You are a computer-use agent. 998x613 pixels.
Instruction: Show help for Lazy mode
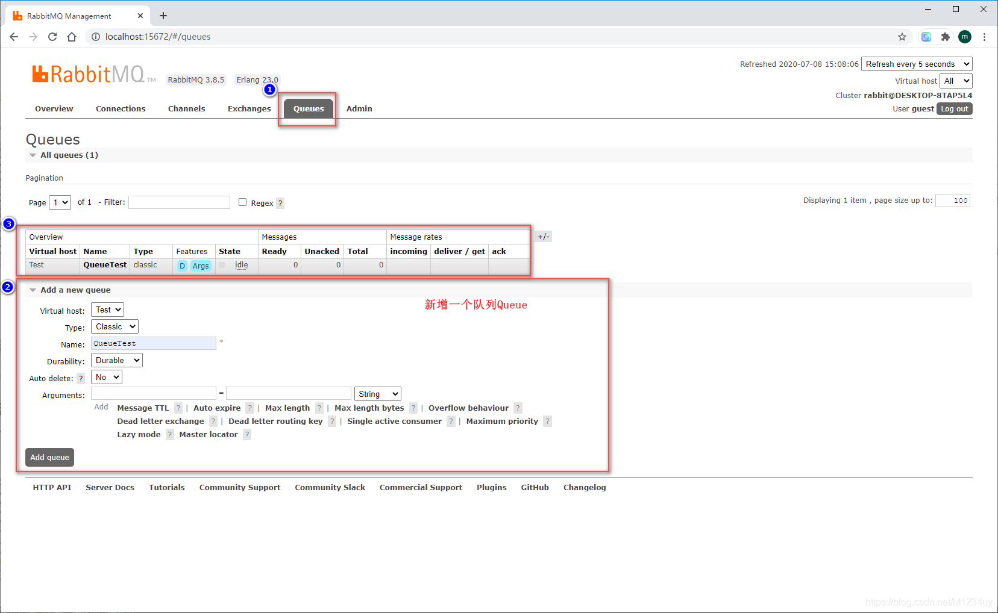(170, 435)
